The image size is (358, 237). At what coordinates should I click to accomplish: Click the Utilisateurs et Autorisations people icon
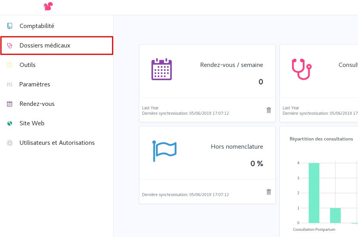[x=10, y=143]
